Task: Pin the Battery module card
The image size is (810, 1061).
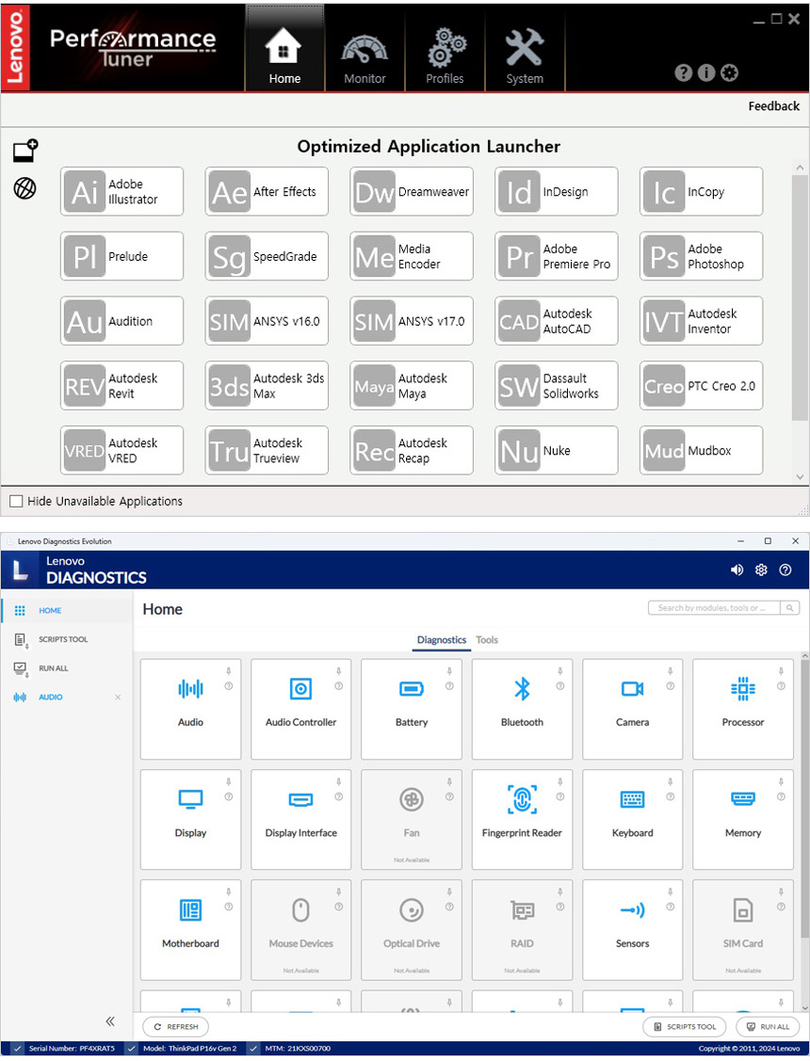Action: (x=449, y=671)
